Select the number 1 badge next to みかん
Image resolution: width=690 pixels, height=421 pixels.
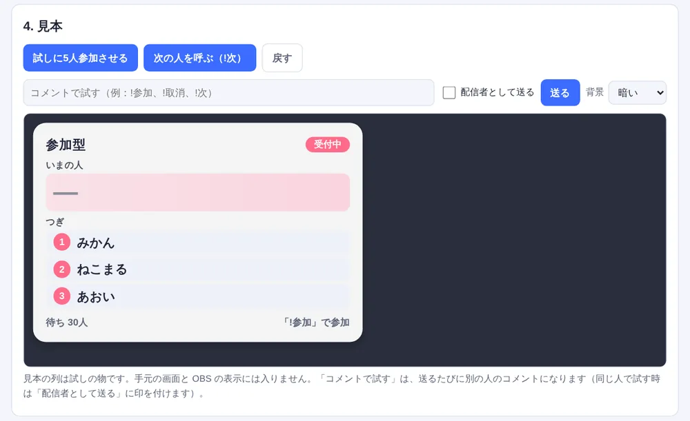pyautogui.click(x=62, y=242)
